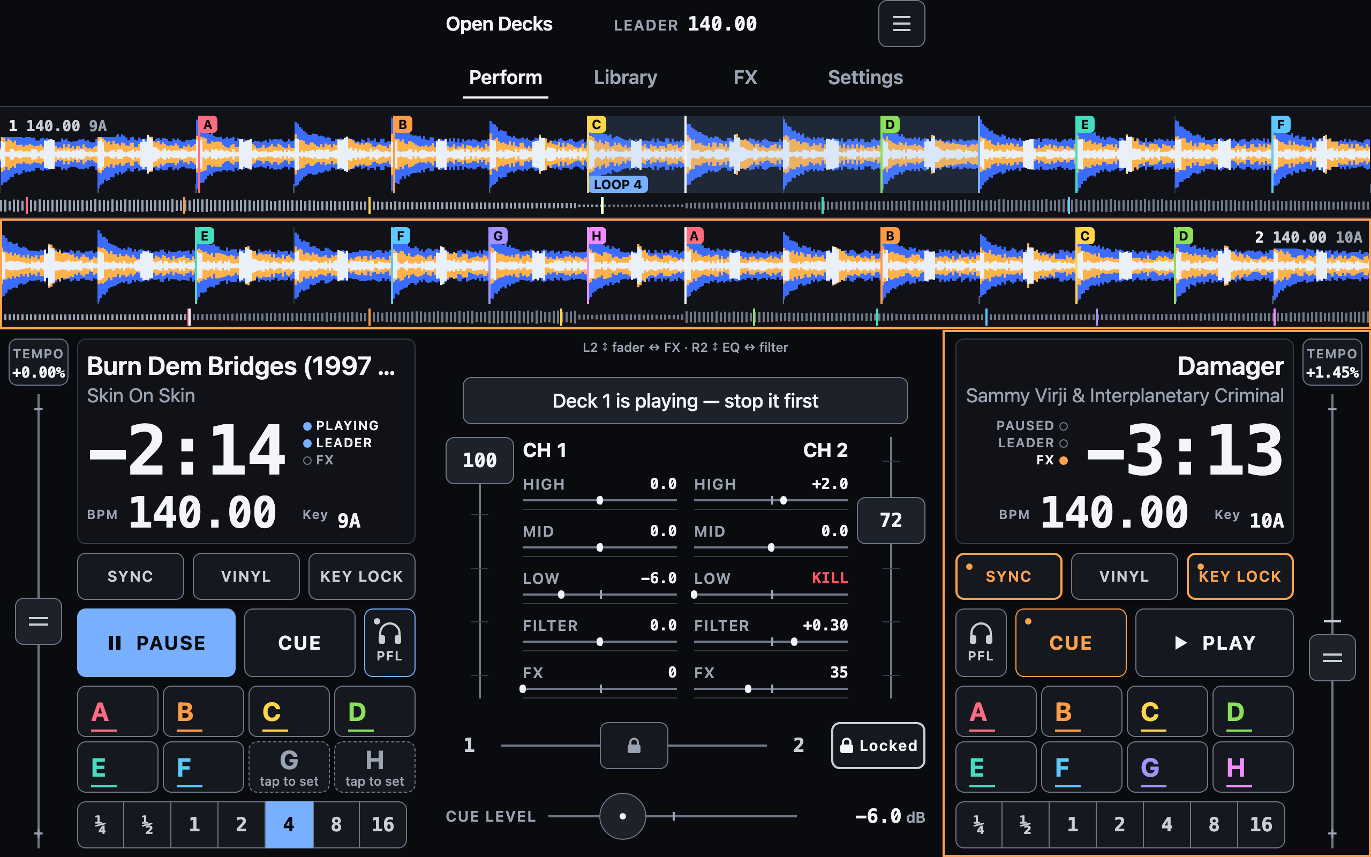This screenshot has width=1371, height=857.
Task: Click cue marker H on Deck 2 waveform
Action: 597,236
